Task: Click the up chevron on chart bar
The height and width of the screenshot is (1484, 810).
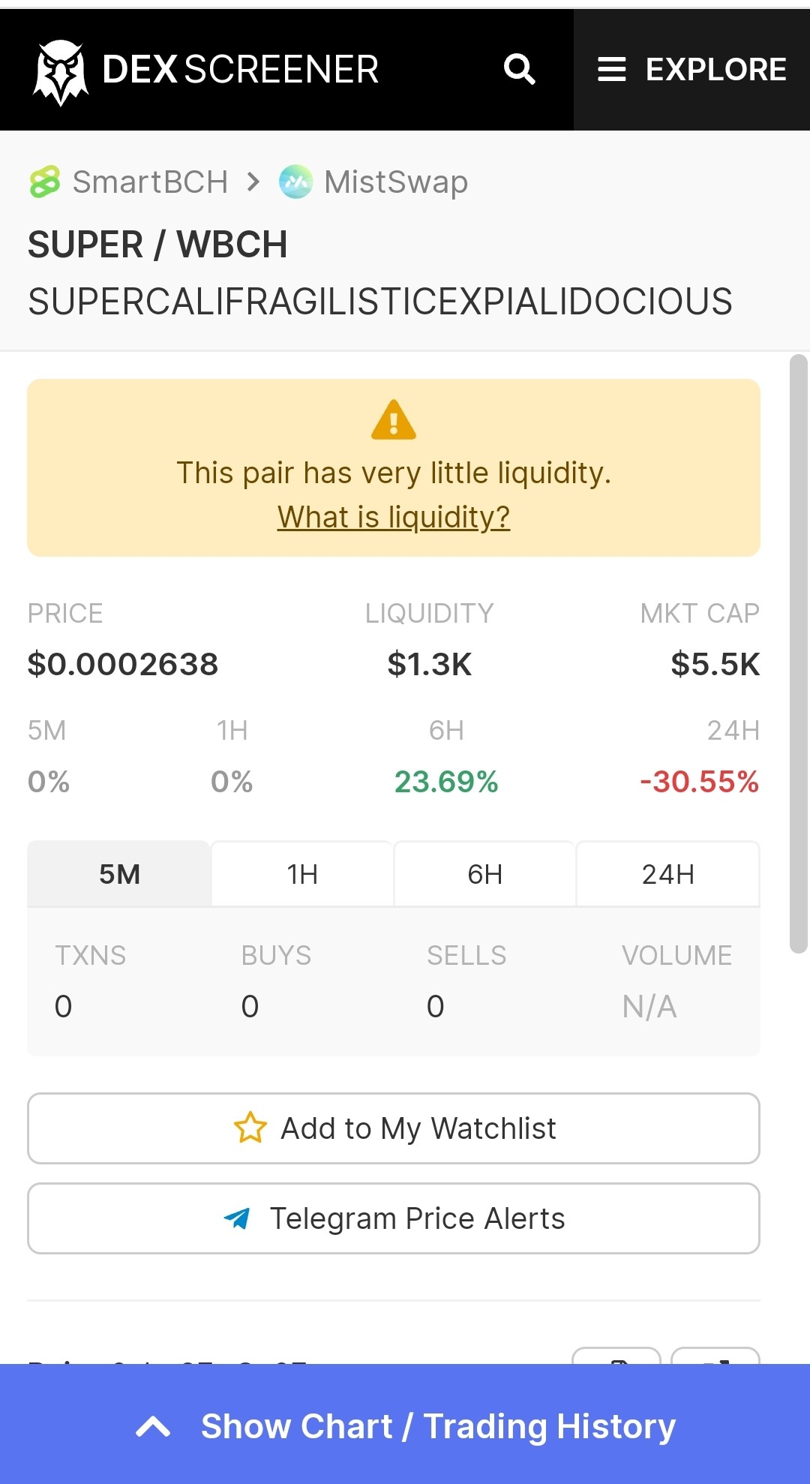Action: tap(153, 1426)
